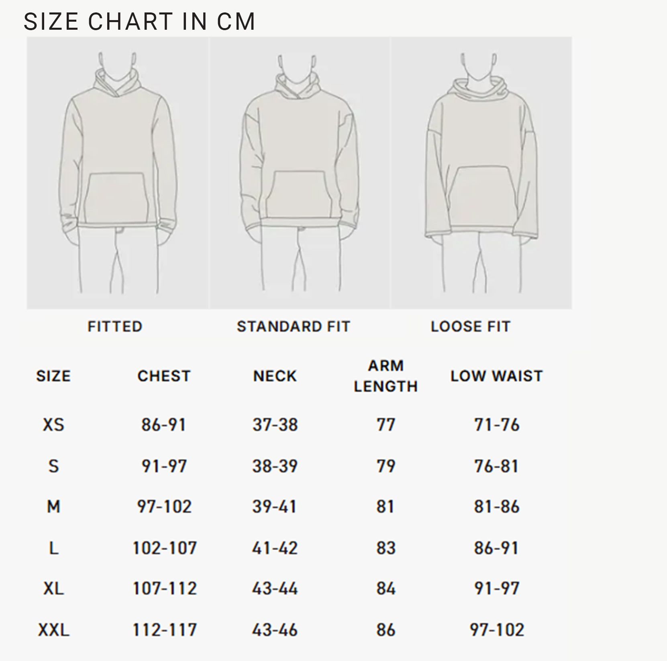Screen dimensions: 667x661
Task: Select the Standard Fit hoodie illustration
Action: (299, 173)
